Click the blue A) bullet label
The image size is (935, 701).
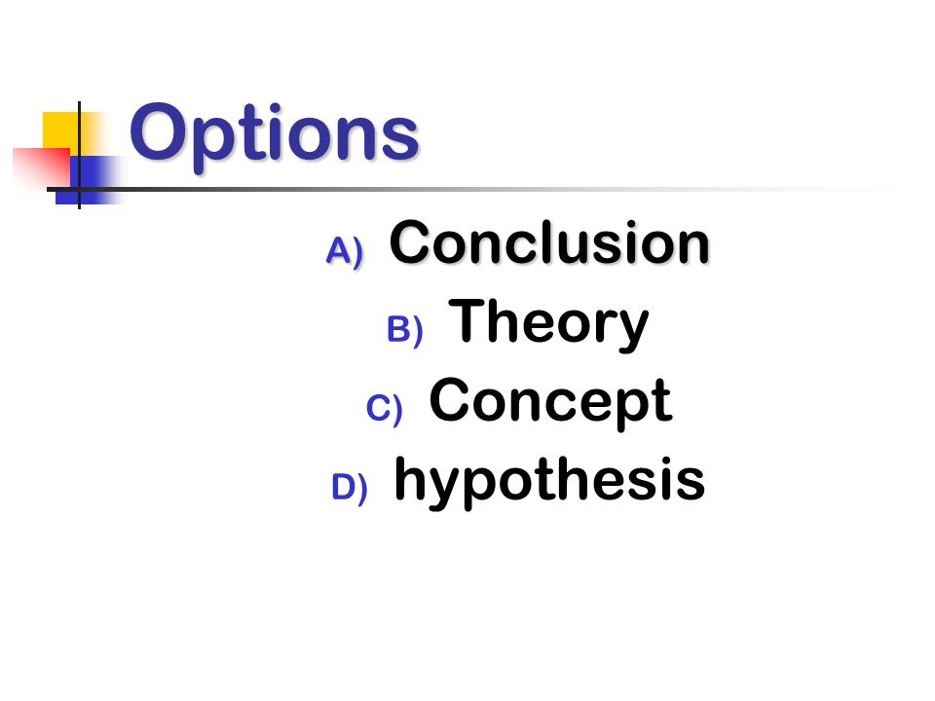pyautogui.click(x=345, y=251)
